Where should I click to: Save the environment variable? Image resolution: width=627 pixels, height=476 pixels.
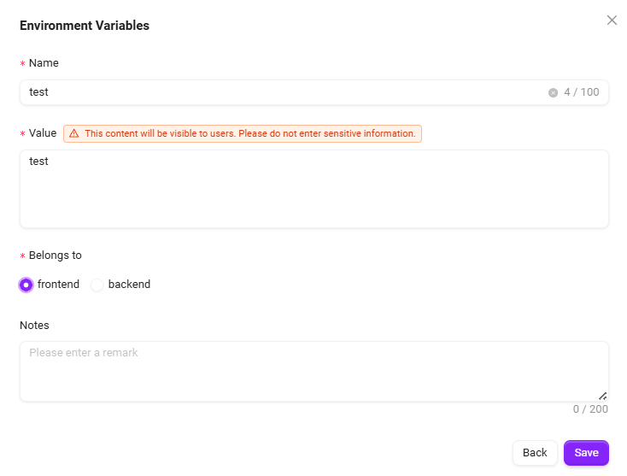(x=586, y=453)
